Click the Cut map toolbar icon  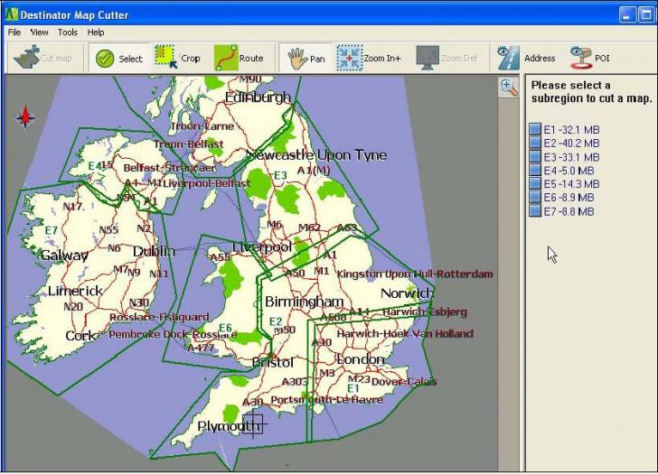[x=26, y=58]
